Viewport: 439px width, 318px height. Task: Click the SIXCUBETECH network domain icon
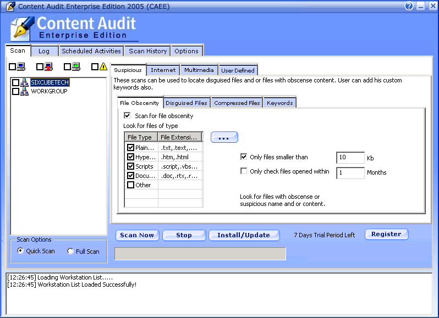24,82
